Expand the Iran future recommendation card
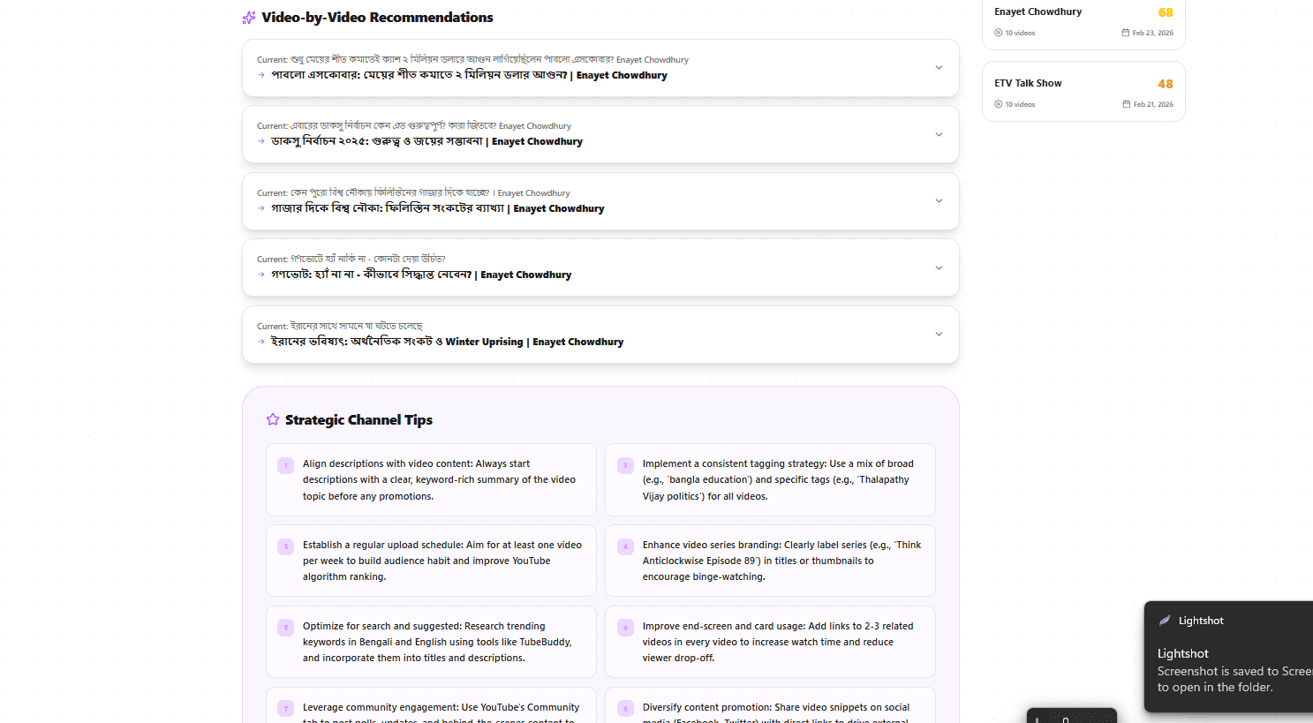Image resolution: width=1313 pixels, height=723 pixels. pos(939,334)
